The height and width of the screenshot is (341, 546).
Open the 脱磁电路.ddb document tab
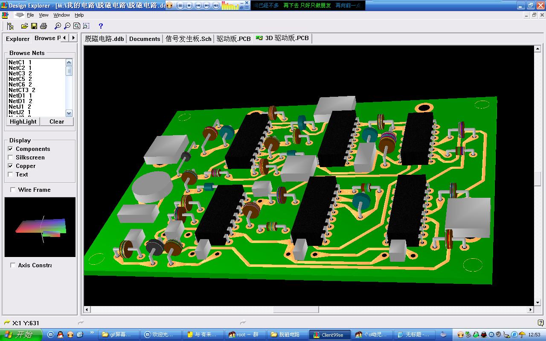[x=104, y=39]
